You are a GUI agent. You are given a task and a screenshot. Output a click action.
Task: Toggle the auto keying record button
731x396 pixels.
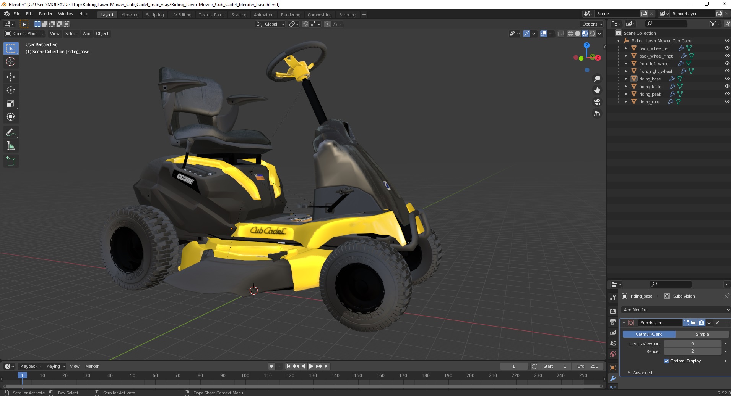[x=271, y=366]
